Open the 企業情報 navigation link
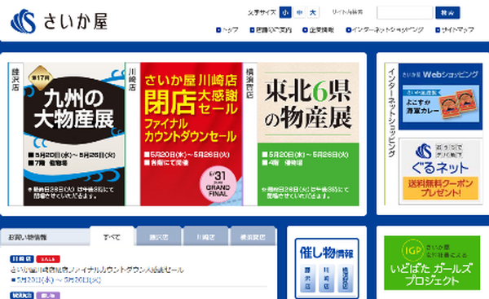Viewport: 489px width, 299px height. [x=319, y=30]
